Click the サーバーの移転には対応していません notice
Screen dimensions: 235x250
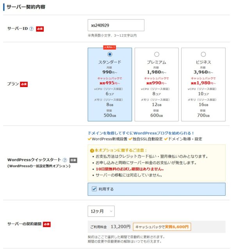coord(129,175)
